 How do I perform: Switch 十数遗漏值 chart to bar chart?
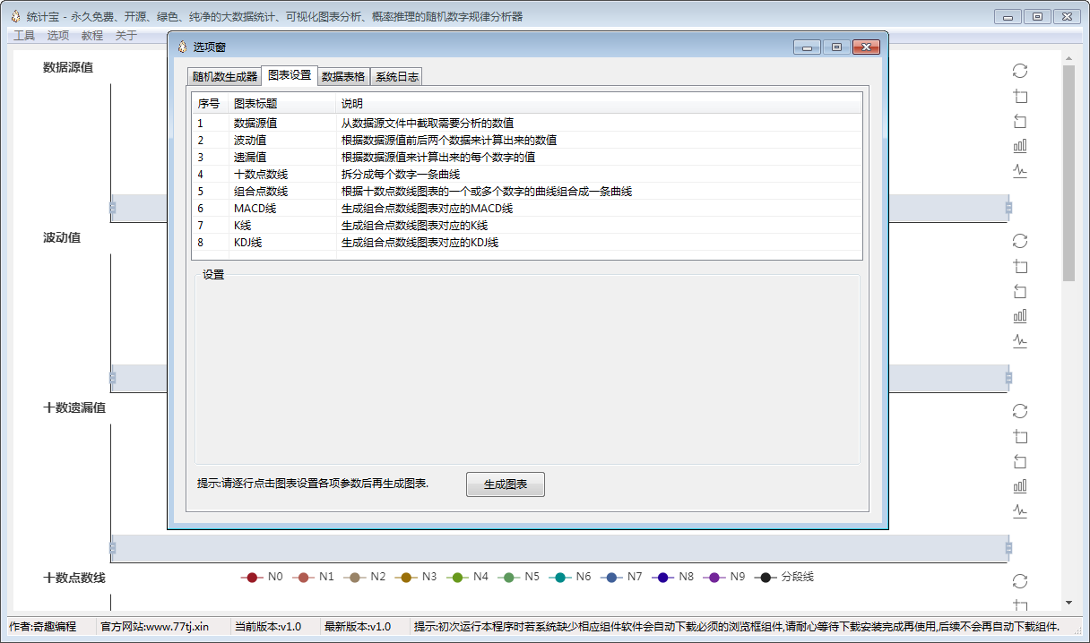coord(1019,486)
